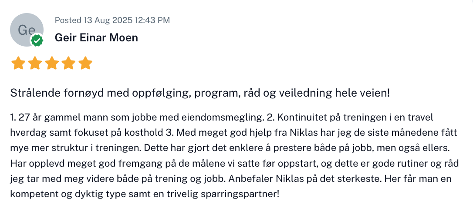Select the second rating star
This screenshot has height=215, width=473.
click(x=35, y=64)
